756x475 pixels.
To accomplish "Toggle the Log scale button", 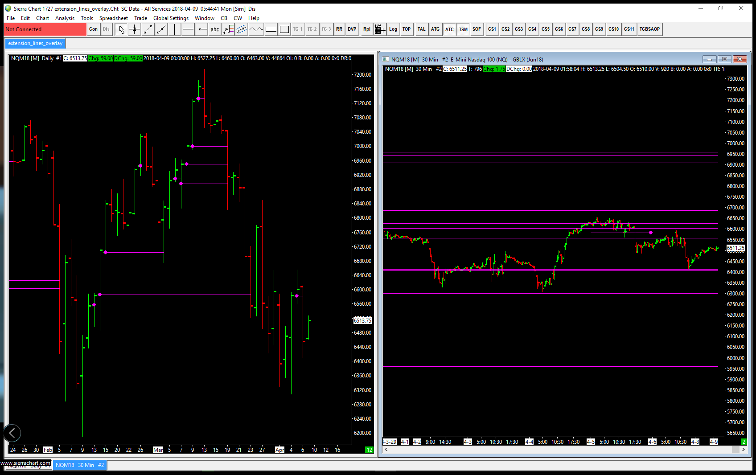I will pos(393,29).
